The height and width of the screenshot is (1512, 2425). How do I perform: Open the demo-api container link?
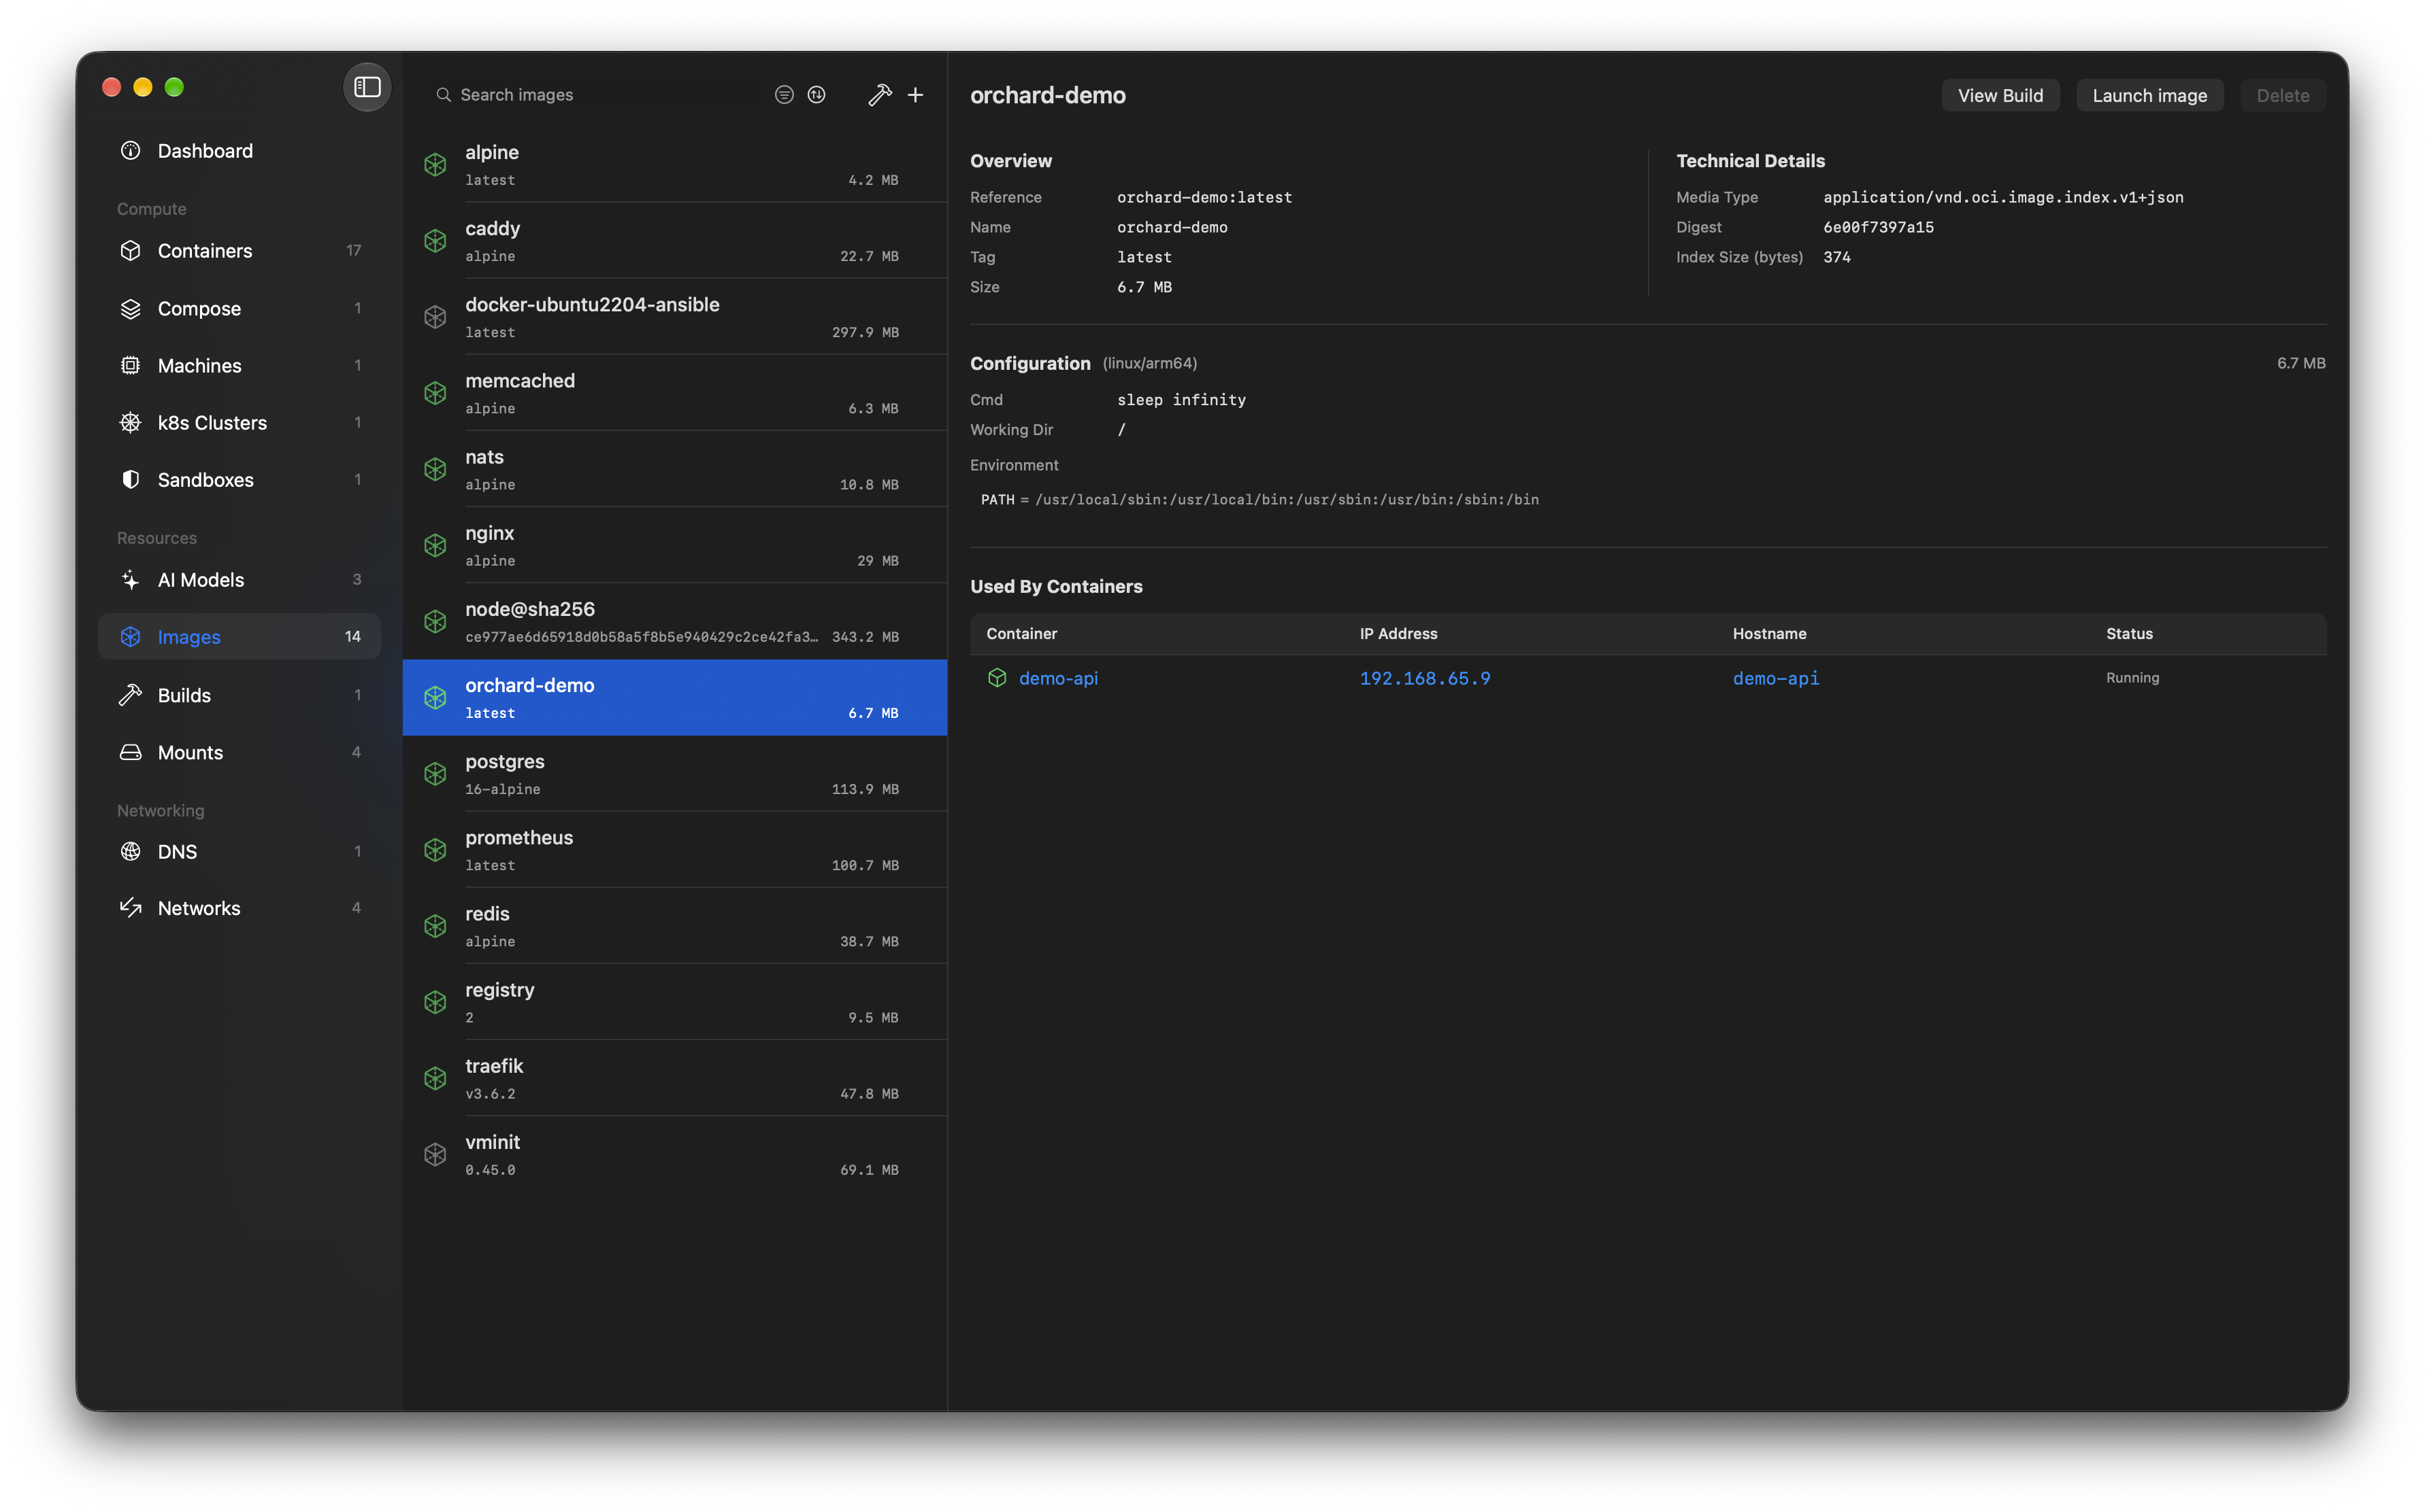(1058, 678)
